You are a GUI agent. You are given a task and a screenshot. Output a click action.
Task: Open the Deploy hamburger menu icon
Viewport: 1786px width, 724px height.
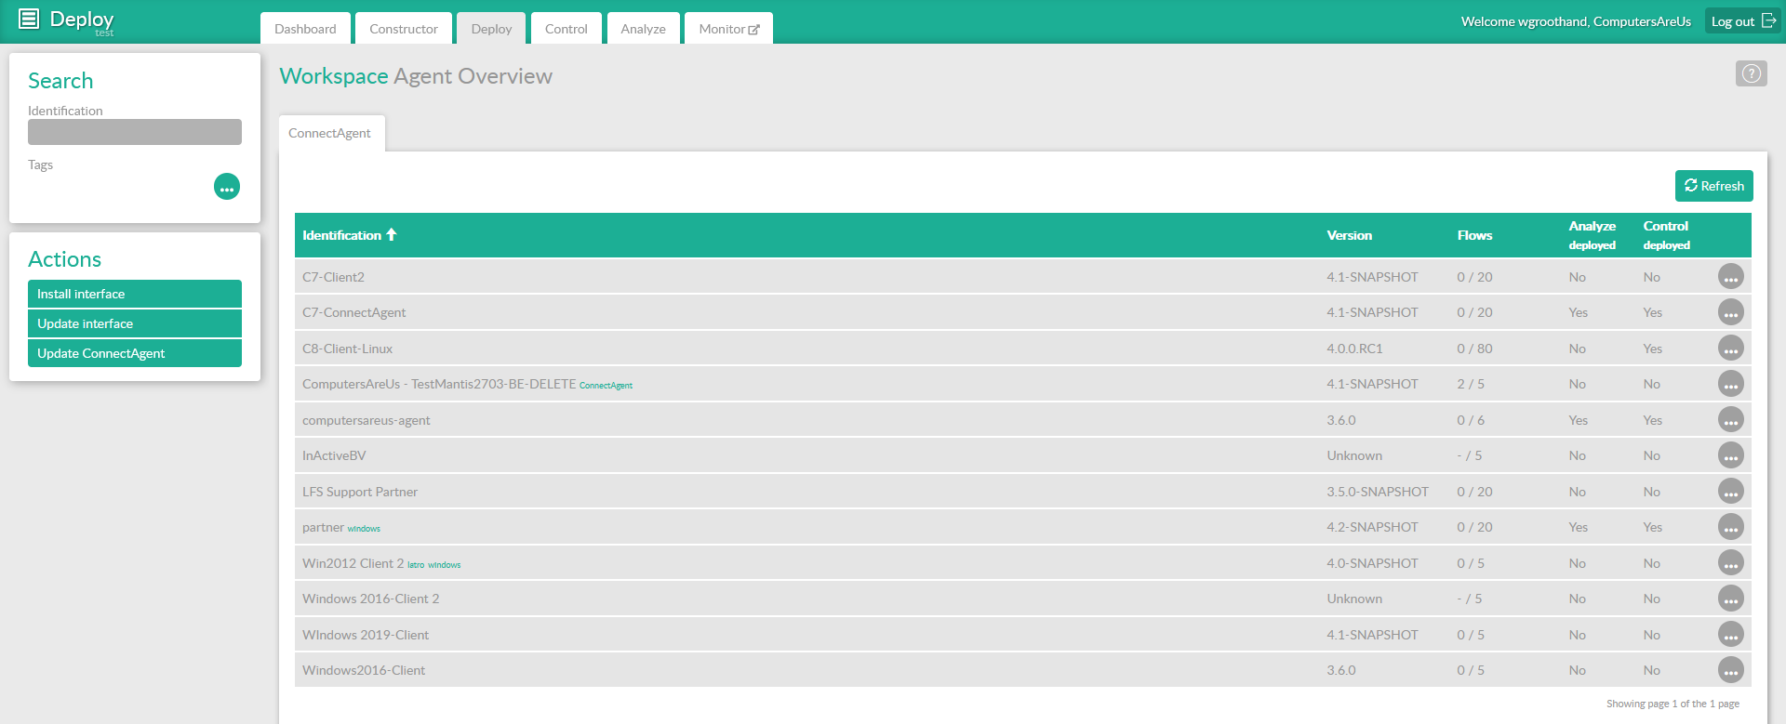point(29,19)
